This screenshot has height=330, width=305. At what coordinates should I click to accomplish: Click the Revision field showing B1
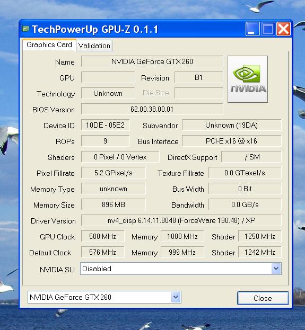(x=198, y=77)
